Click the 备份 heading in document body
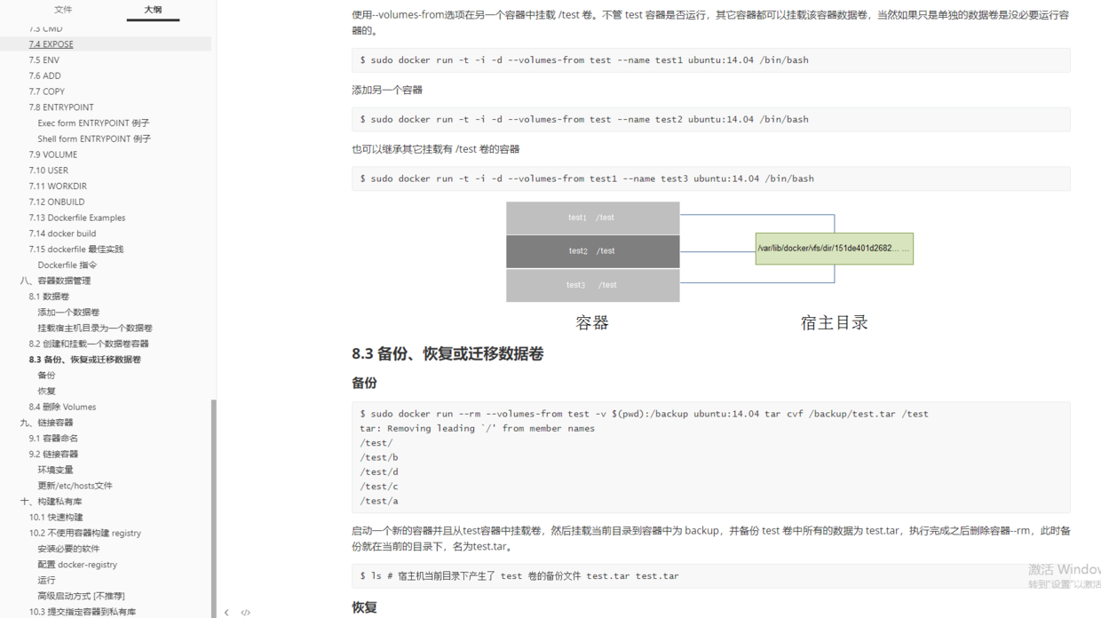The width and height of the screenshot is (1101, 618). coord(364,383)
